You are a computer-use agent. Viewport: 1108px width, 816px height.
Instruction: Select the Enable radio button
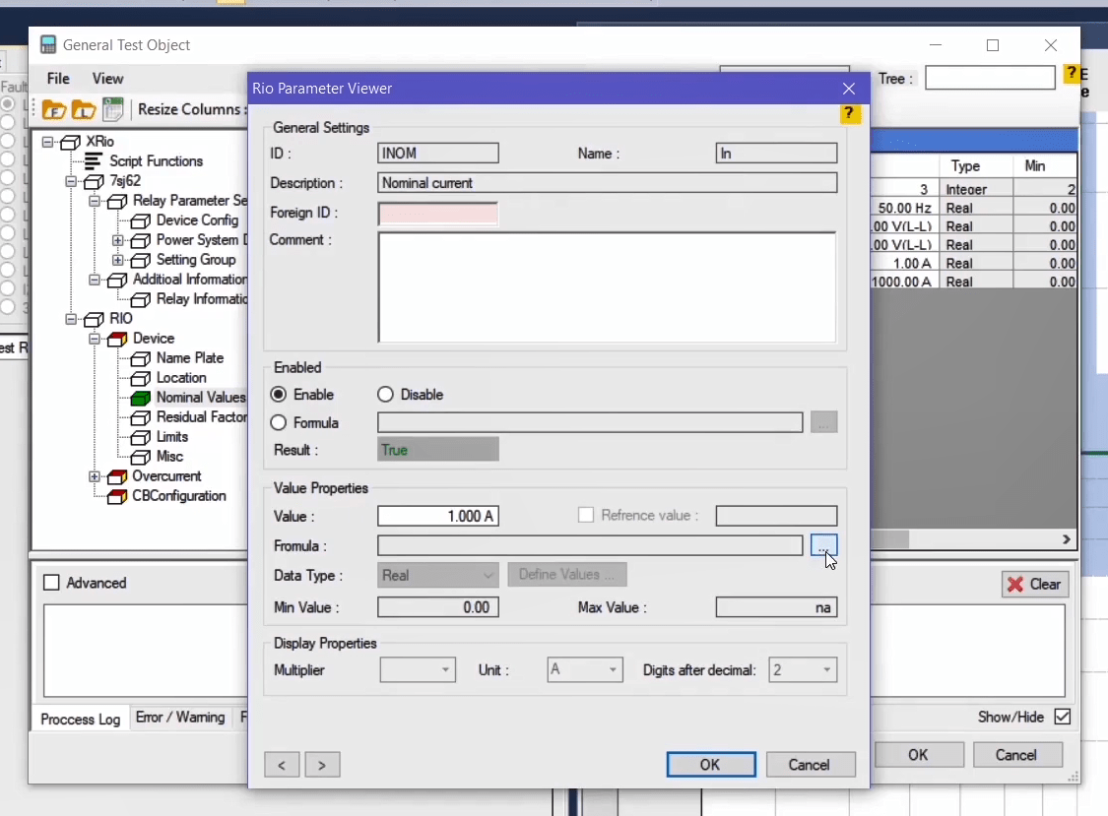(x=279, y=395)
